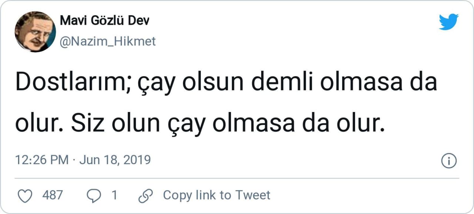Click the reply count of 1
The width and height of the screenshot is (474, 214).
(x=114, y=195)
